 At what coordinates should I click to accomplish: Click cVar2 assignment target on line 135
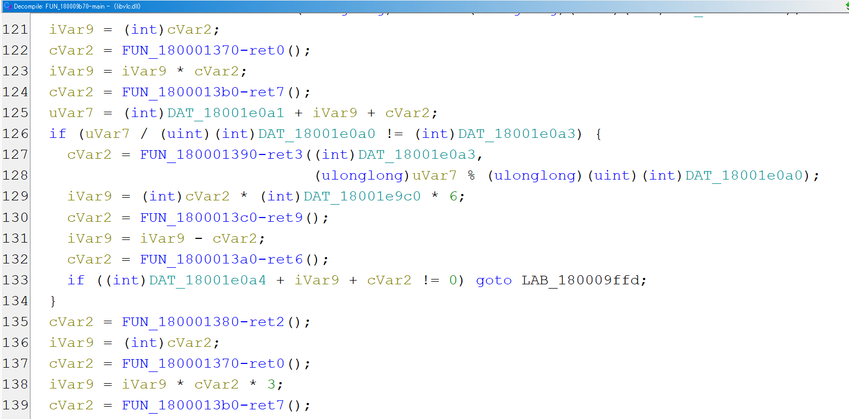point(71,322)
